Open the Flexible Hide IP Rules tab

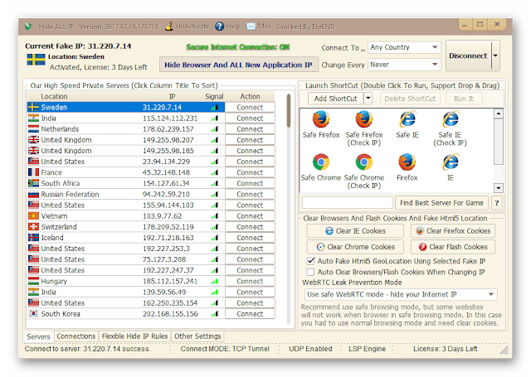(134, 336)
